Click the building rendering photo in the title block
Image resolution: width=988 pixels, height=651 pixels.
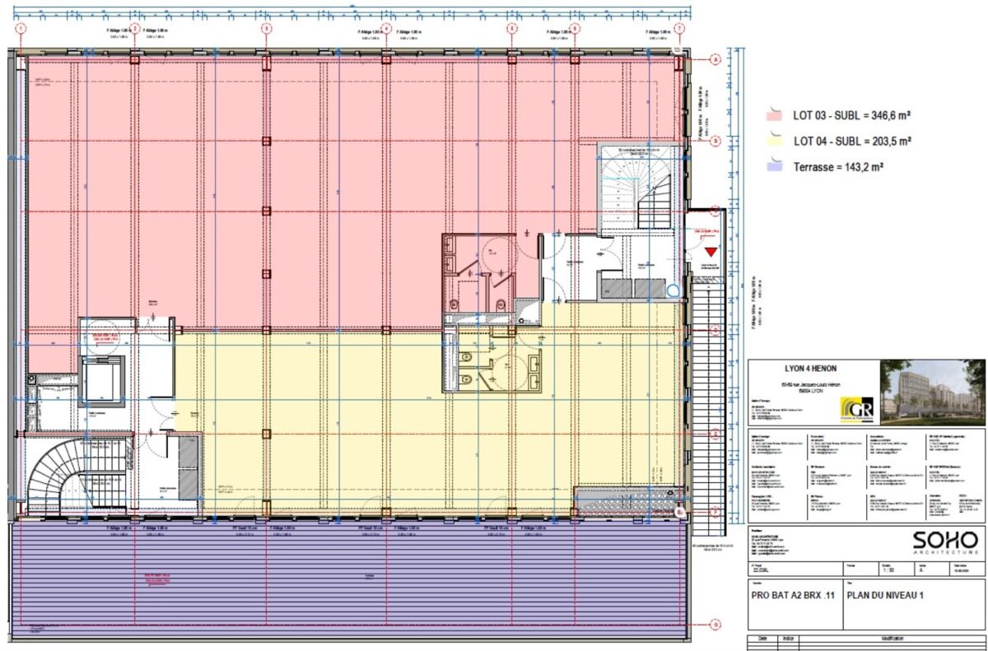[x=932, y=389]
